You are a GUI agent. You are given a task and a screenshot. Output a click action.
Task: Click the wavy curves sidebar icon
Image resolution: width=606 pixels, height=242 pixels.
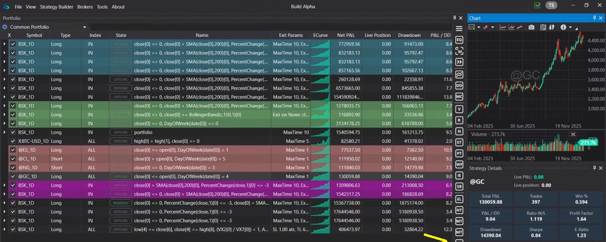click(x=459, y=74)
